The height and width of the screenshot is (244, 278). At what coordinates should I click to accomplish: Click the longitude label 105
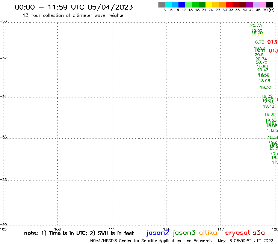click(3, 229)
